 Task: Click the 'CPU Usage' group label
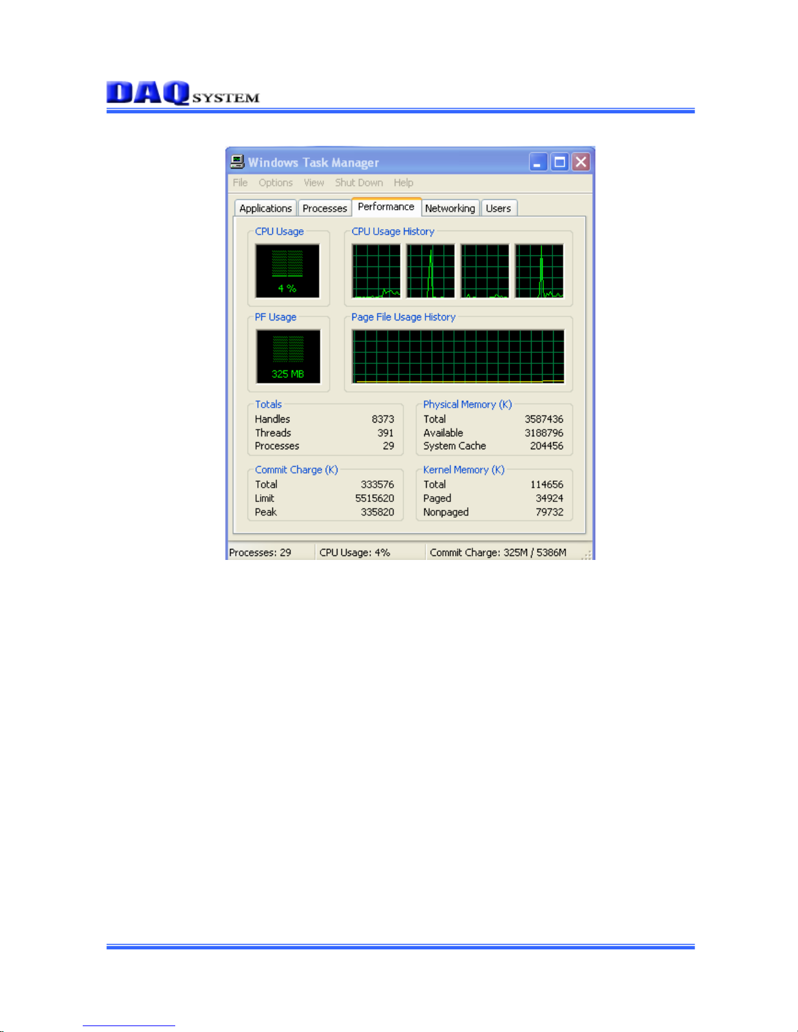pyautogui.click(x=279, y=232)
